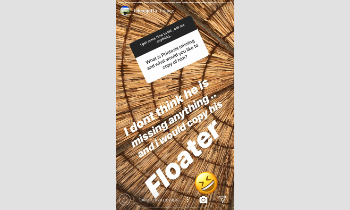The height and width of the screenshot is (210, 350).
Task: Jump to the first story progress segment
Action: 122,2
